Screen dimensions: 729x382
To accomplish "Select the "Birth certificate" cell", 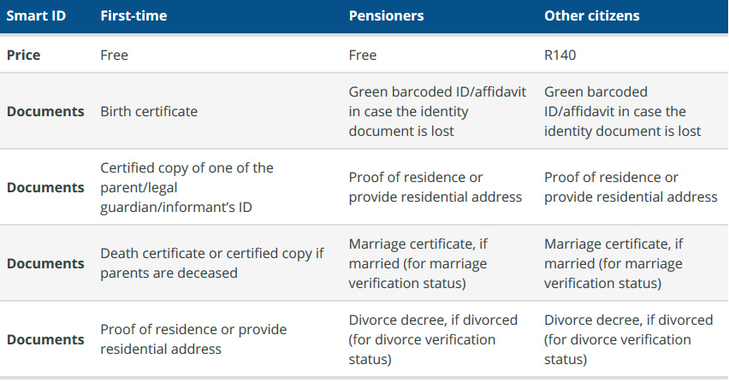I will pos(149,111).
